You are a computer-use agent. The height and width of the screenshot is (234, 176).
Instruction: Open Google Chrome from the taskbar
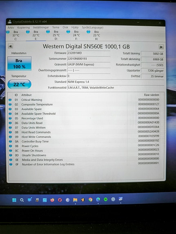pyautogui.click(x=90, y=199)
